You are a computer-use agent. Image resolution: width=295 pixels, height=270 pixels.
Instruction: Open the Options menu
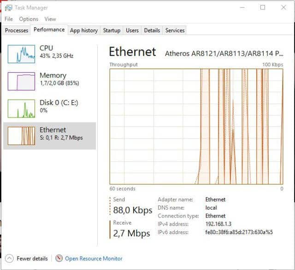(x=29, y=19)
